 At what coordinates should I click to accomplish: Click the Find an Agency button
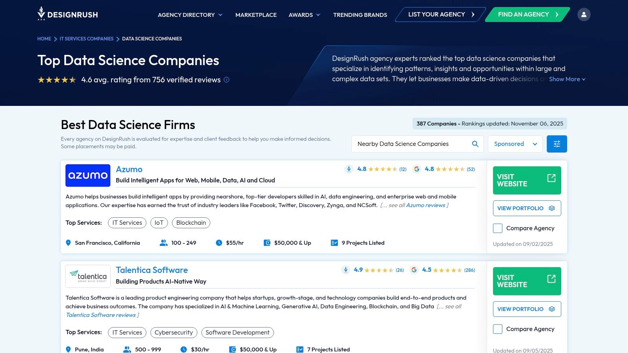click(x=528, y=15)
